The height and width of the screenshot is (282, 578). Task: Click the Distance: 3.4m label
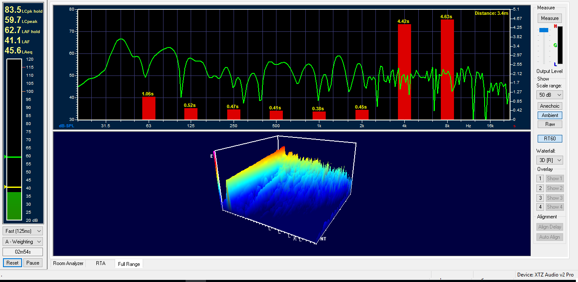pyautogui.click(x=491, y=13)
